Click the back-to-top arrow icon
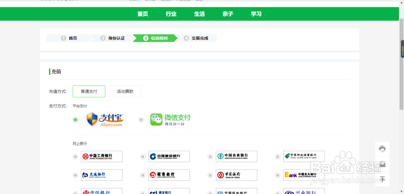Screen dimensions: 404x194 pyautogui.click(x=382, y=179)
